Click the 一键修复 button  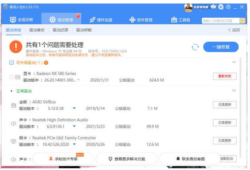[x=221, y=47]
